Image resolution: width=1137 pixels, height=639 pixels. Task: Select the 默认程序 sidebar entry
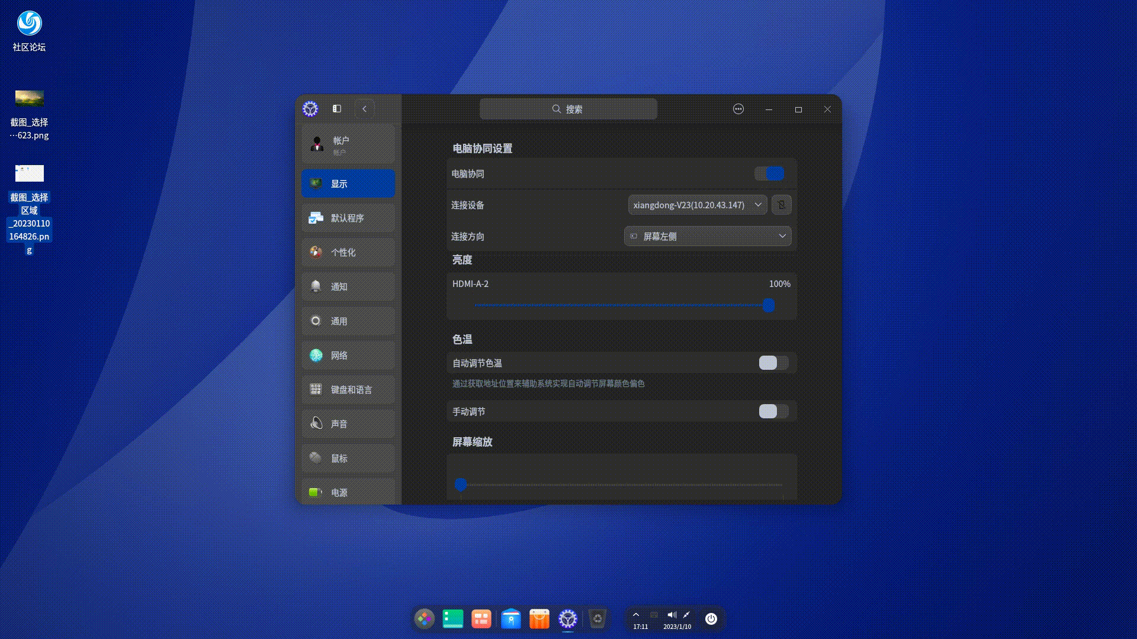click(348, 218)
